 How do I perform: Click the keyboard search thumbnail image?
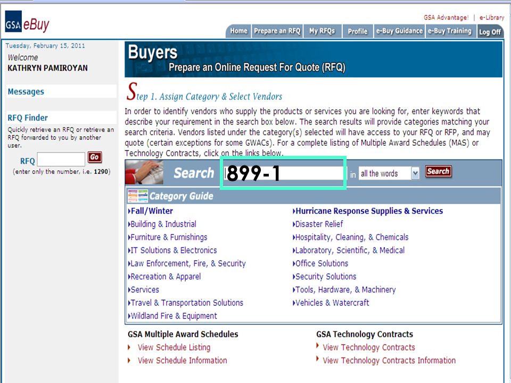(x=144, y=172)
